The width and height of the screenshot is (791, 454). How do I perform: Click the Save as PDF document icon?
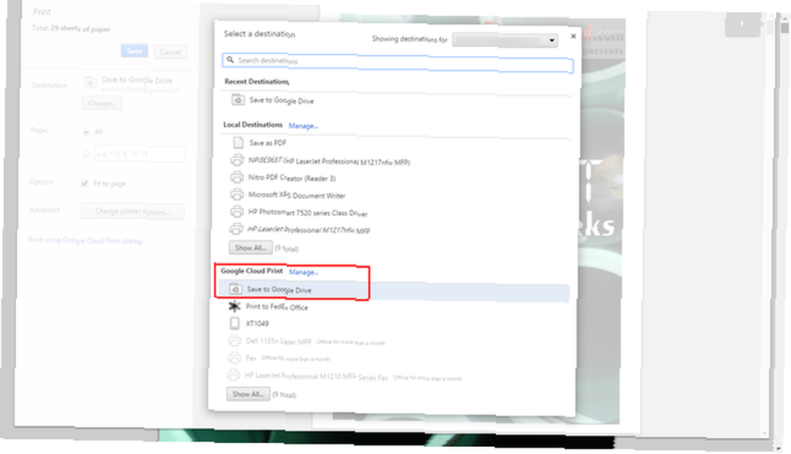(238, 142)
